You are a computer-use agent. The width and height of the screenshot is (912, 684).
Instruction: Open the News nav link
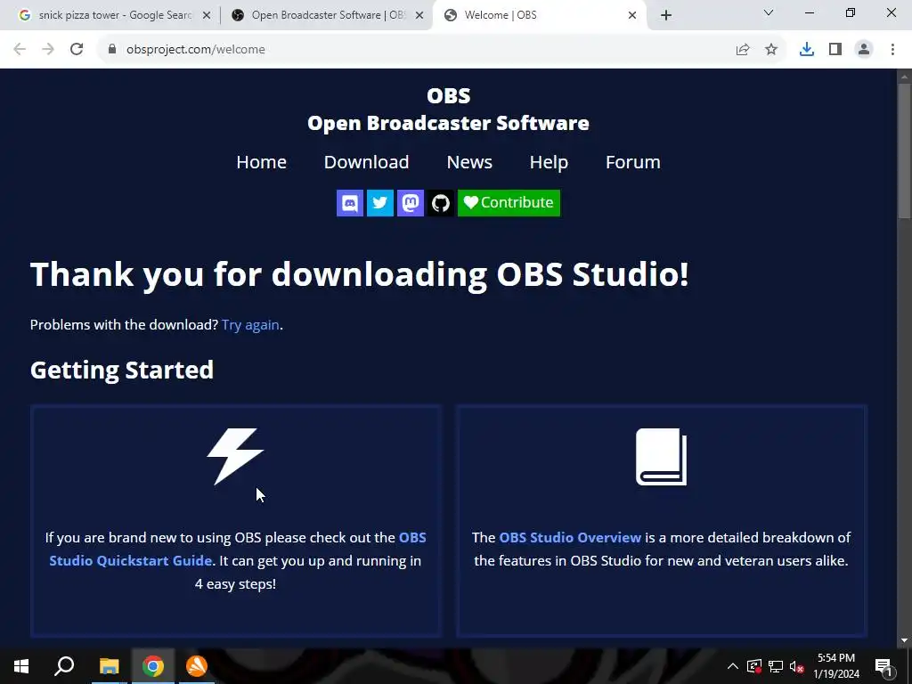469,162
